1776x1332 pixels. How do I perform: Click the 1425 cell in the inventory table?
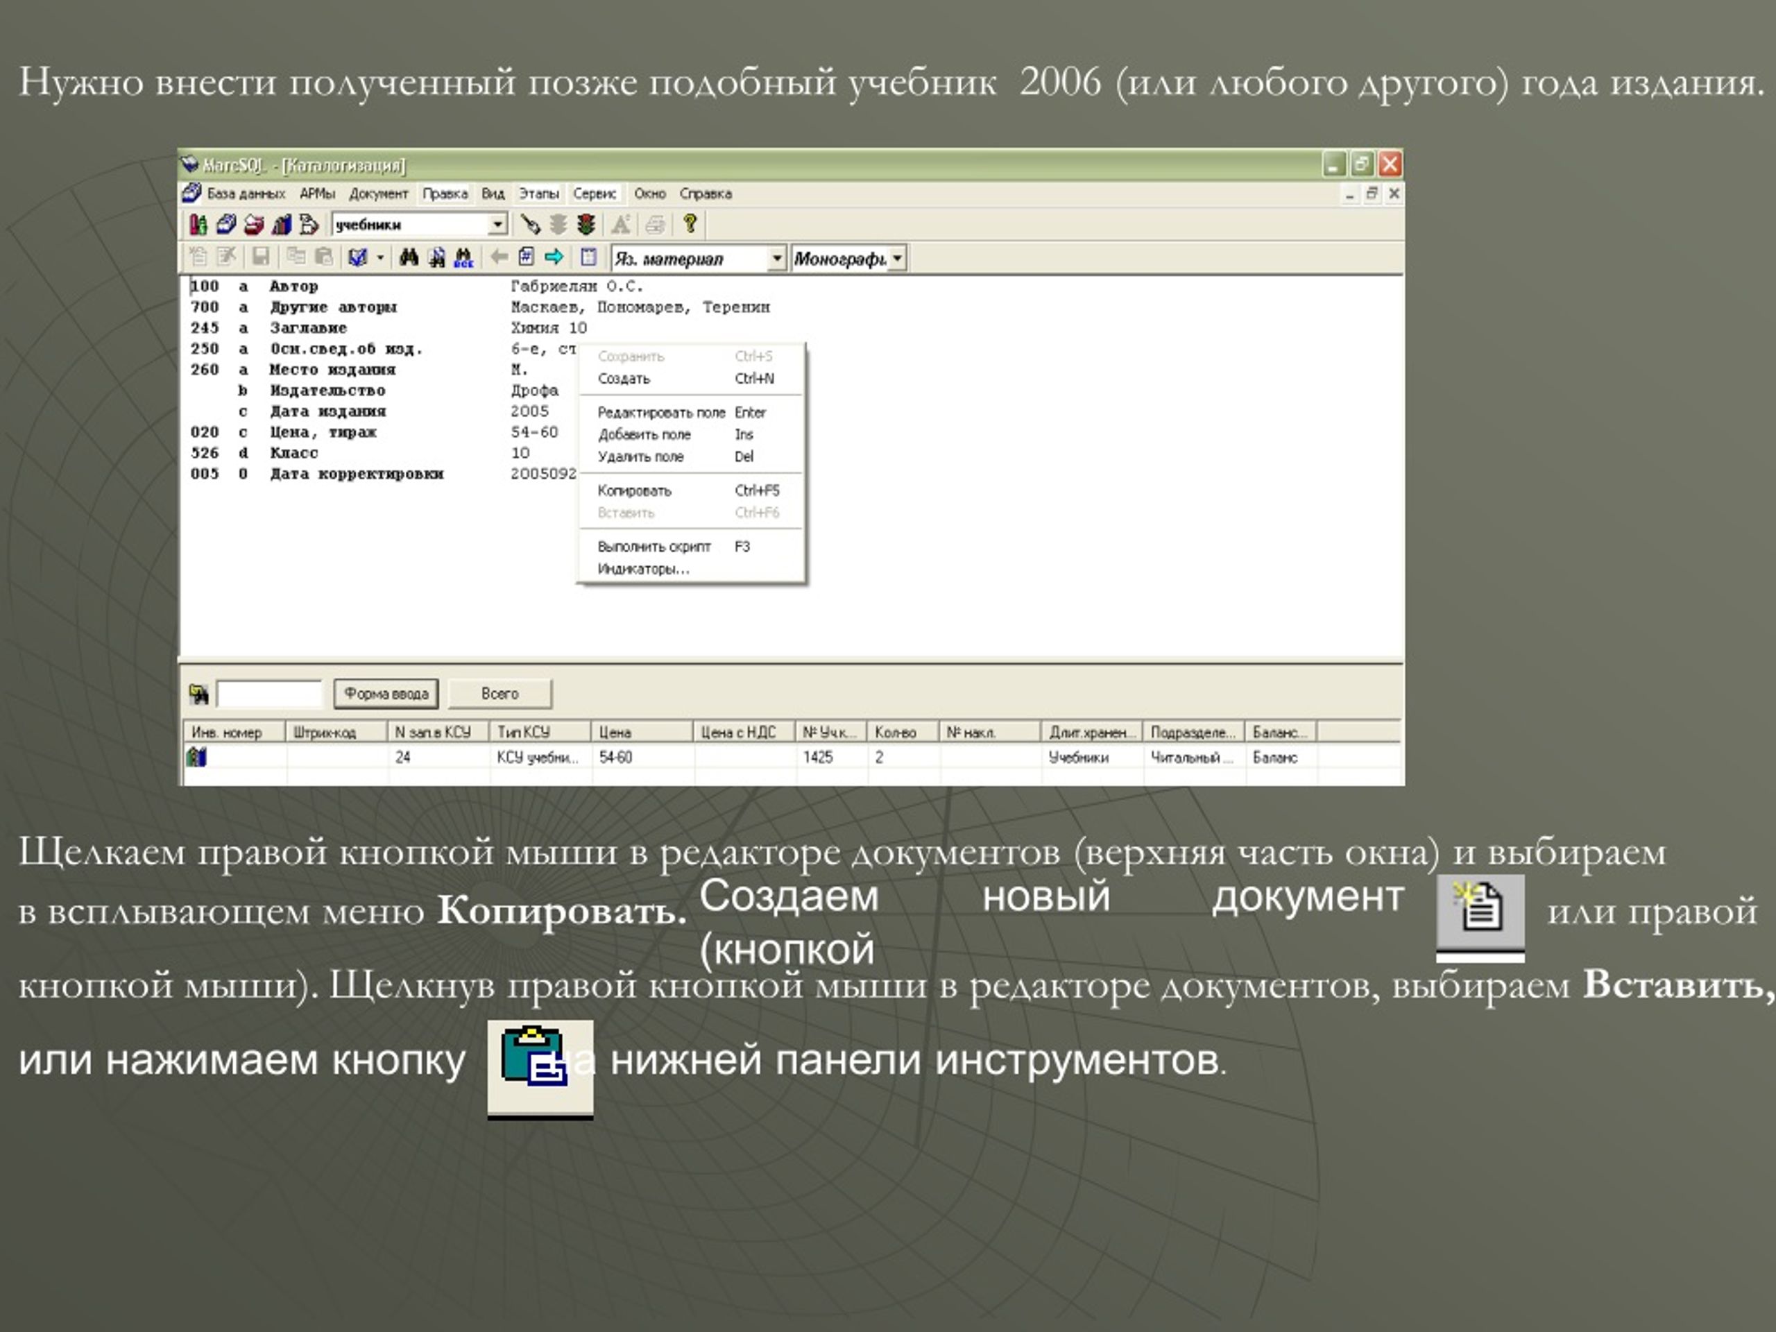pyautogui.click(x=832, y=757)
